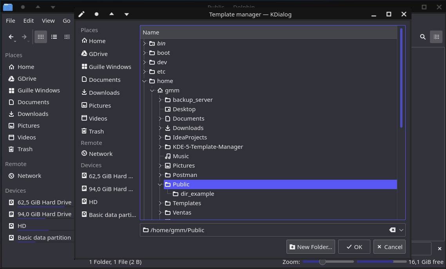Open Trash in Dolphin Places panel
The width and height of the screenshot is (446, 269).
tap(20, 149)
